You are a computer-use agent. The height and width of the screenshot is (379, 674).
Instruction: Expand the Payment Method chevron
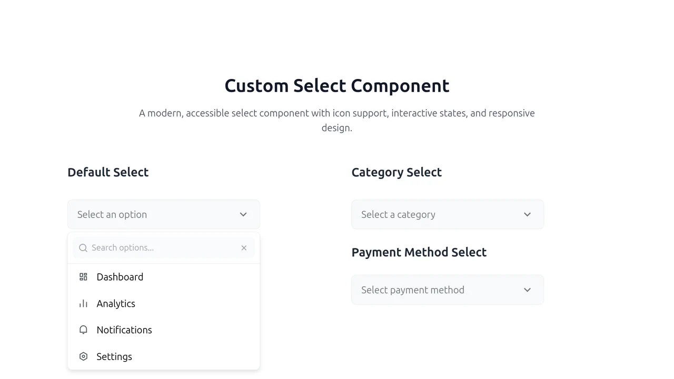click(x=527, y=290)
